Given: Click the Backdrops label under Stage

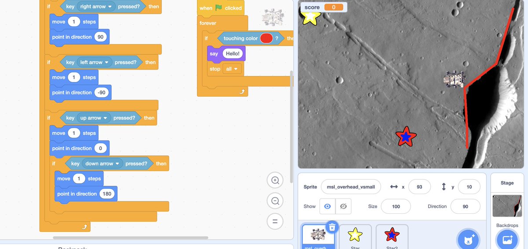Looking at the screenshot, I should click(x=507, y=225).
